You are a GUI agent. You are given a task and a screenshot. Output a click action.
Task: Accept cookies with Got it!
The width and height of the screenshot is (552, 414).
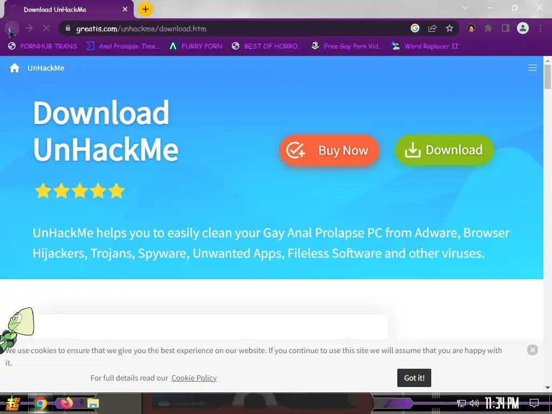click(414, 378)
